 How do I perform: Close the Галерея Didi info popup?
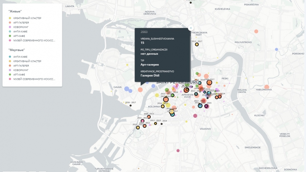pos(190,28)
